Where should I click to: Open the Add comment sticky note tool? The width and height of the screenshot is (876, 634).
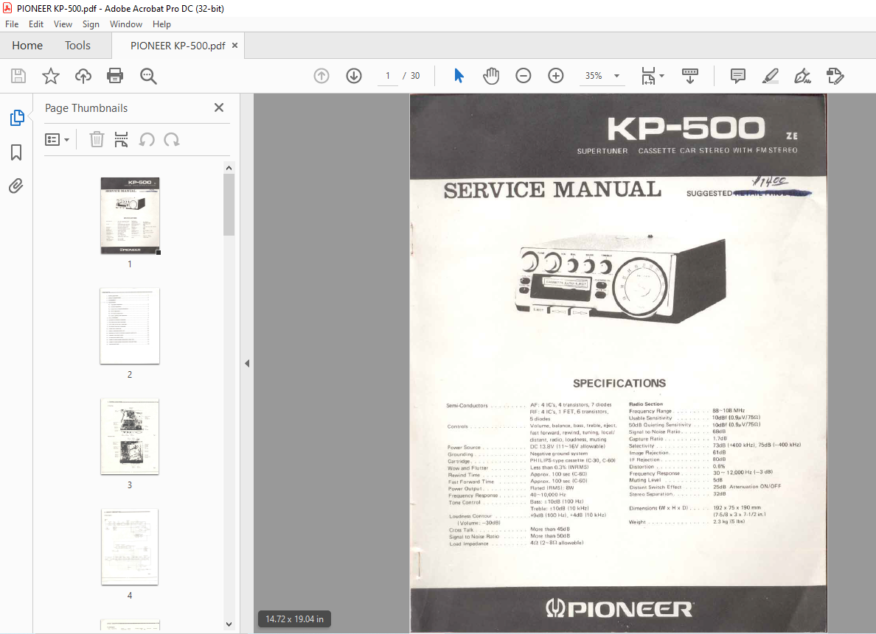click(737, 76)
